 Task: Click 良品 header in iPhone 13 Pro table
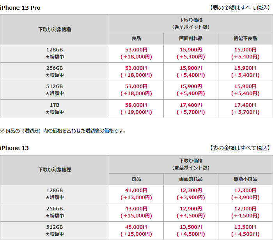coord(136,39)
